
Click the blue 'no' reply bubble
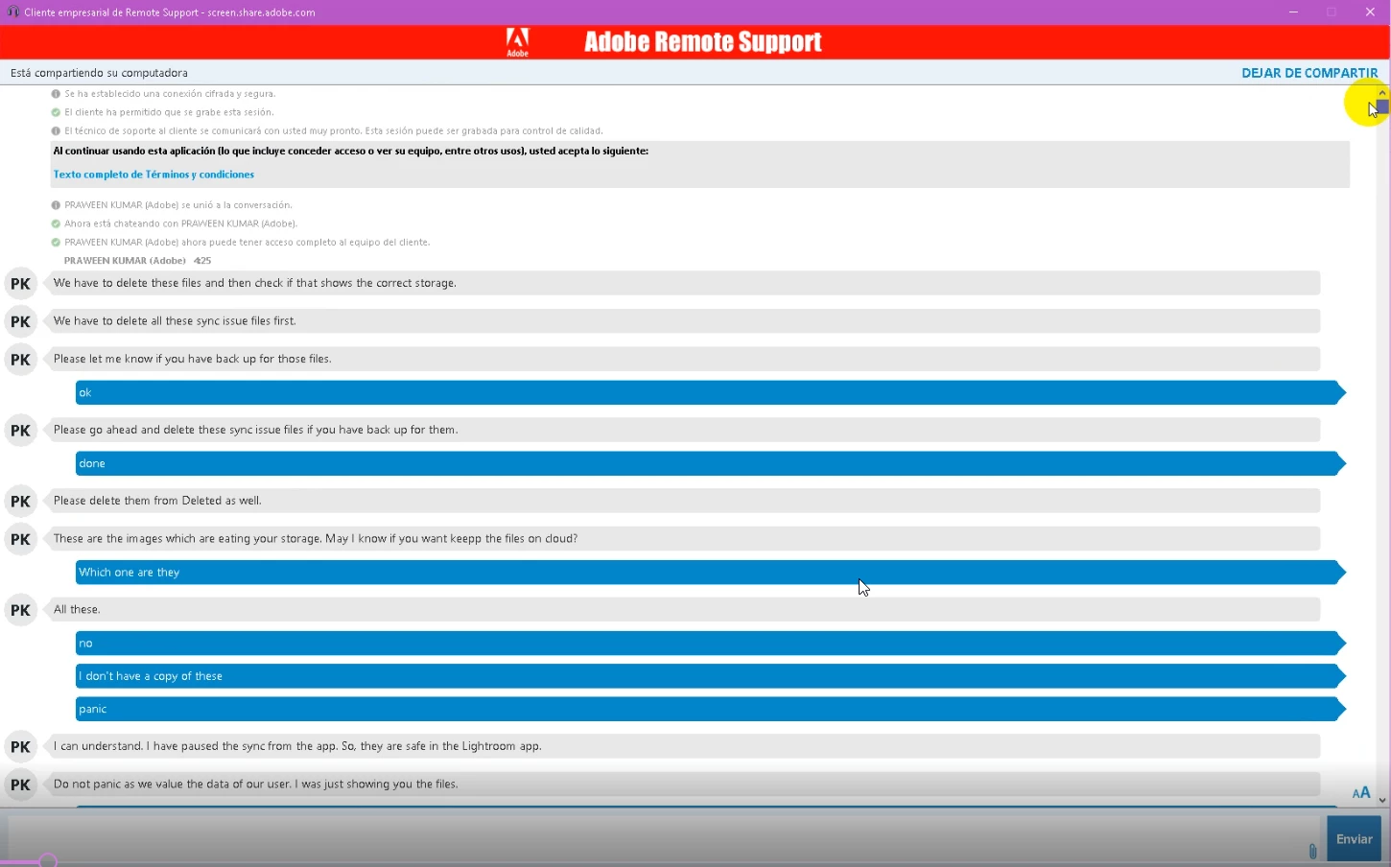tap(710, 644)
